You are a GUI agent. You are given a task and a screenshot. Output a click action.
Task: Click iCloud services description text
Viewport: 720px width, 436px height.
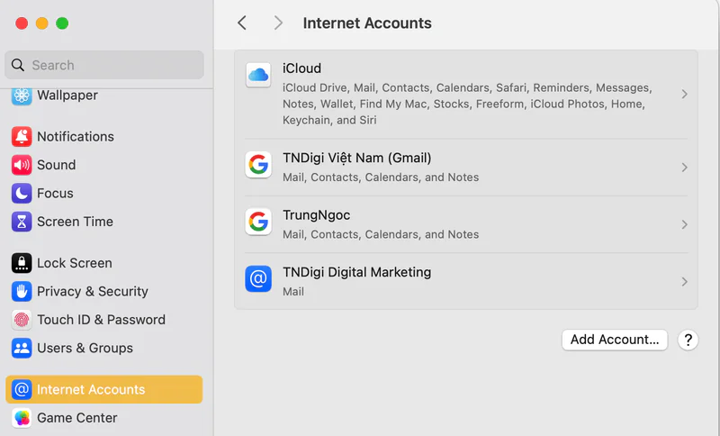467,104
